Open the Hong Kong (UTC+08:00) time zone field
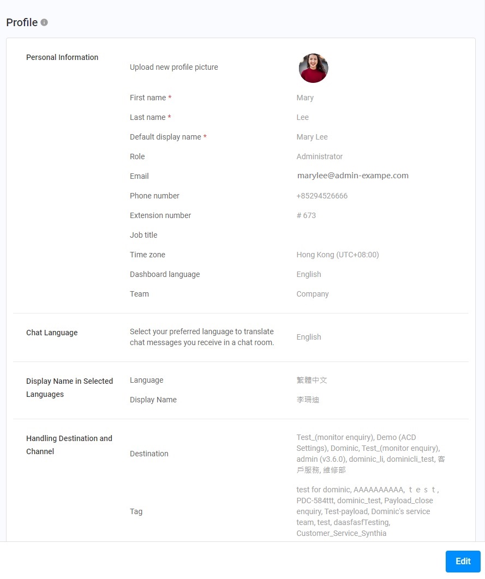 338,255
